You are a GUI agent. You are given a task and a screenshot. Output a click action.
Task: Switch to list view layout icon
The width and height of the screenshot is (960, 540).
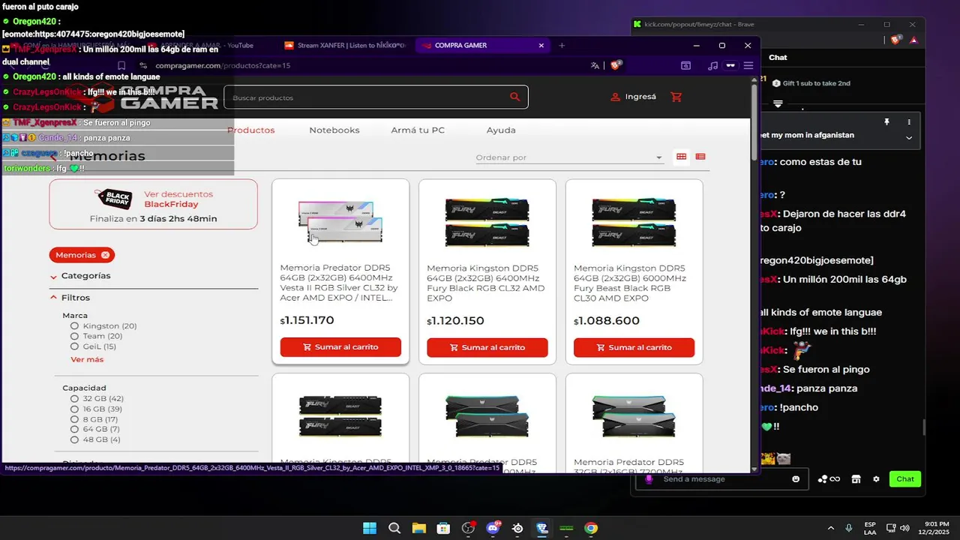700,157
